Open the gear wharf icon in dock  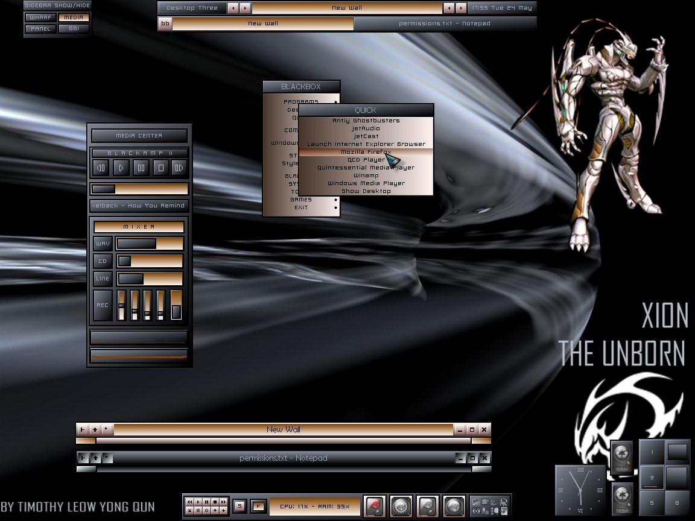[x=401, y=506]
